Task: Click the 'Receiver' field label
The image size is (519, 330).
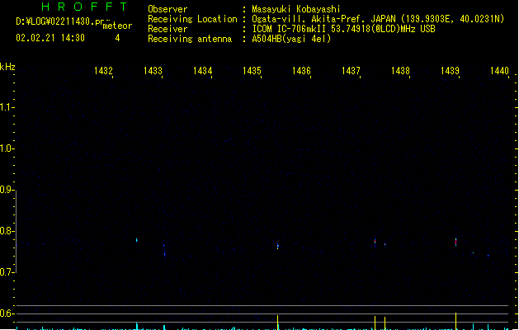Action: click(167, 29)
